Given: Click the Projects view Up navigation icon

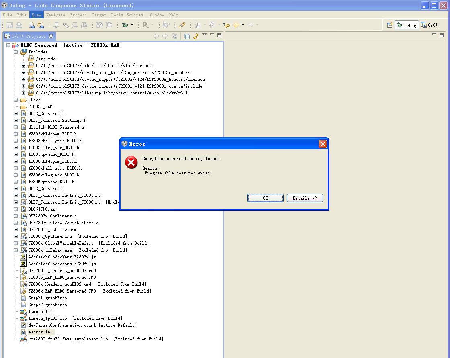Looking at the screenshot, I should pyautogui.click(x=174, y=36).
